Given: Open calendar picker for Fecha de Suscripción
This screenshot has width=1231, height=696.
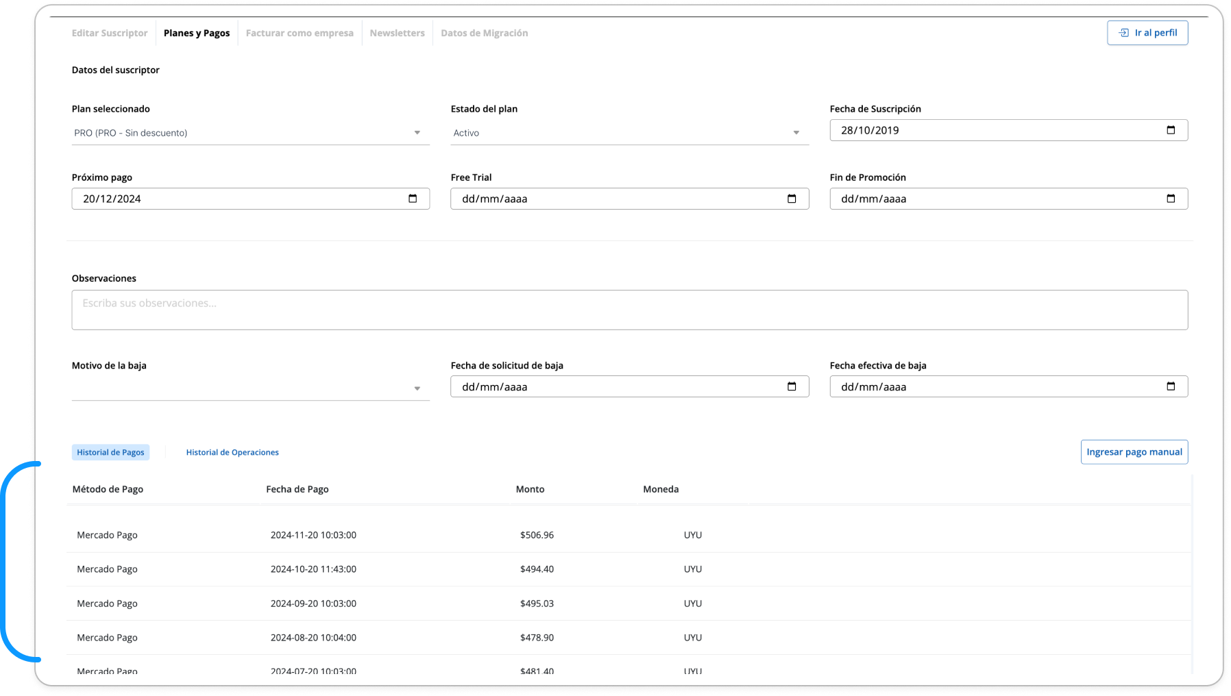Looking at the screenshot, I should click(1171, 130).
